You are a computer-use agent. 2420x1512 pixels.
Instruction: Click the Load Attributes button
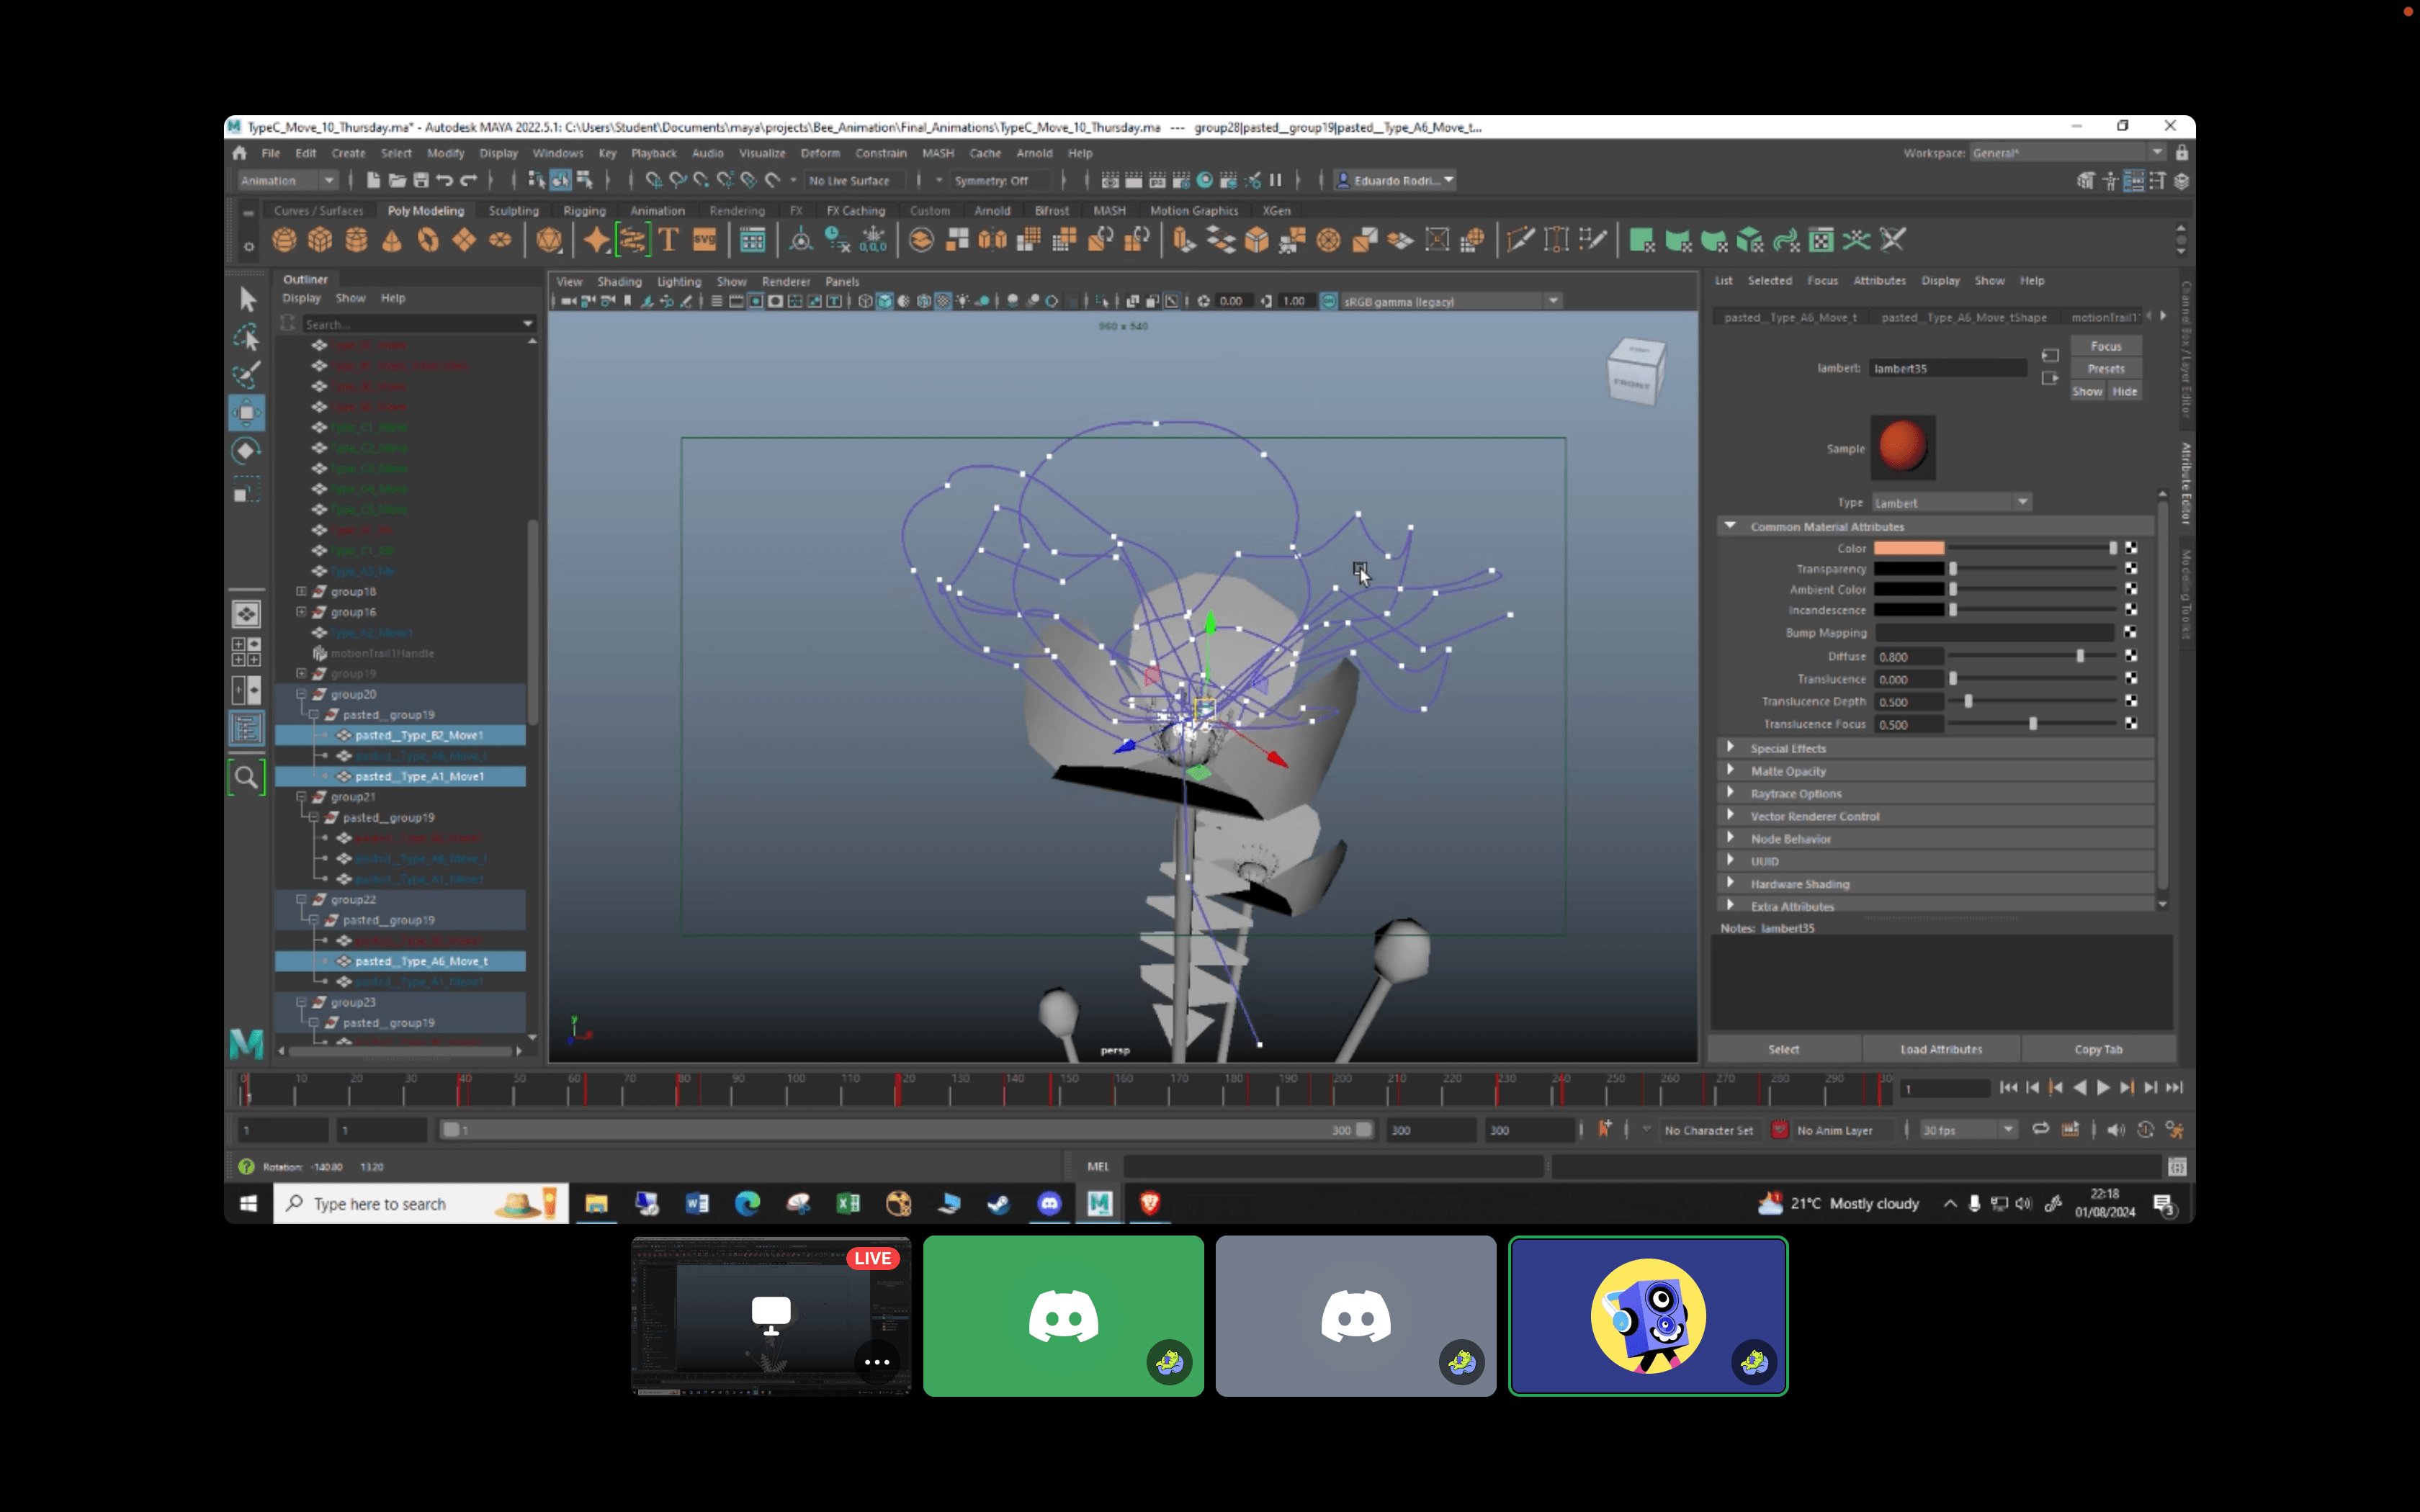pos(1940,1049)
